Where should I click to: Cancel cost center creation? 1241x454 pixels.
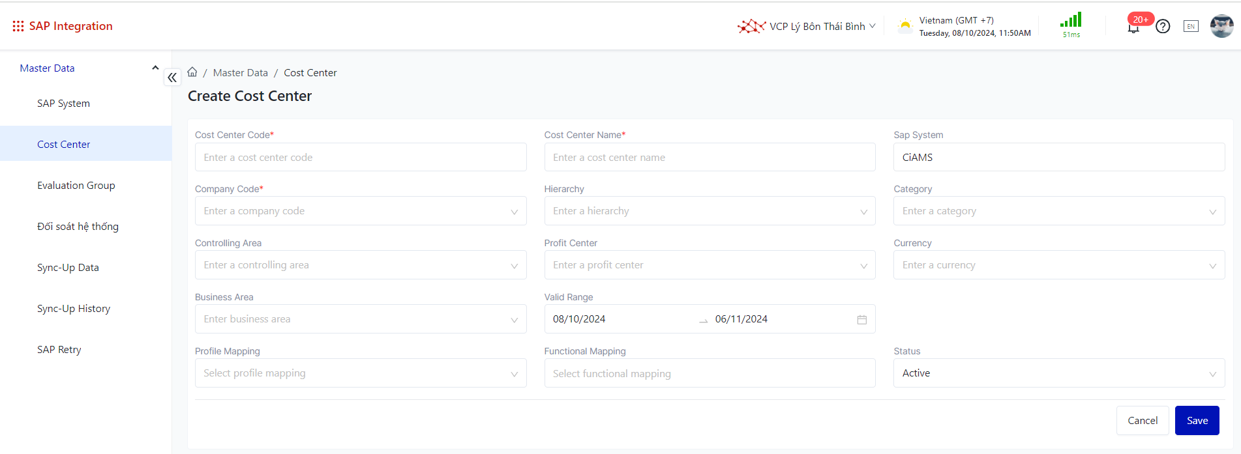coord(1143,421)
